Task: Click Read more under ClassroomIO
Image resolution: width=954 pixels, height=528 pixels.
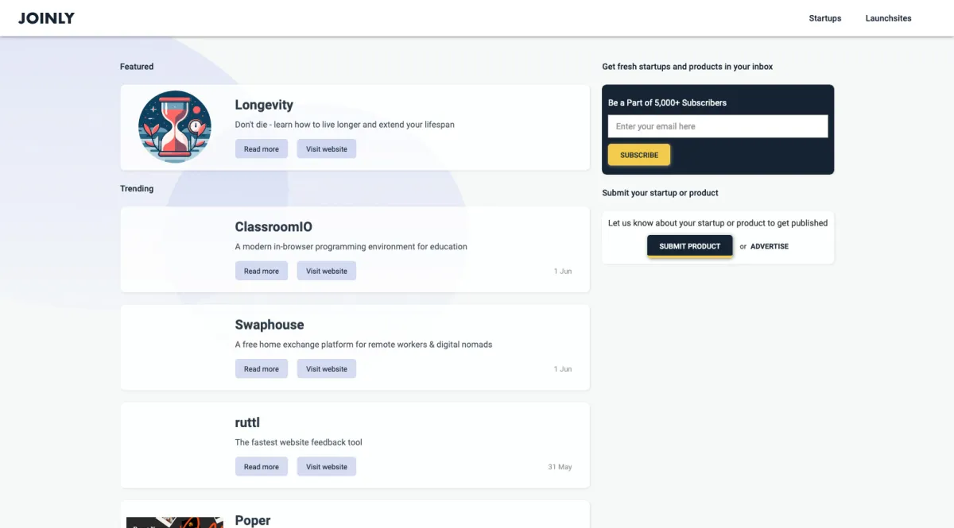Action: pyautogui.click(x=261, y=272)
